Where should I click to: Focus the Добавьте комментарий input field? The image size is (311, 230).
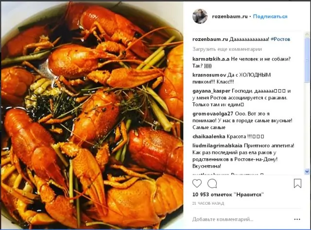click(x=242, y=219)
